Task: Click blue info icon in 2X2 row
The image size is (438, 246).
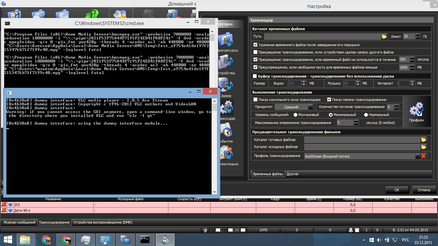Action: [x=10, y=204]
